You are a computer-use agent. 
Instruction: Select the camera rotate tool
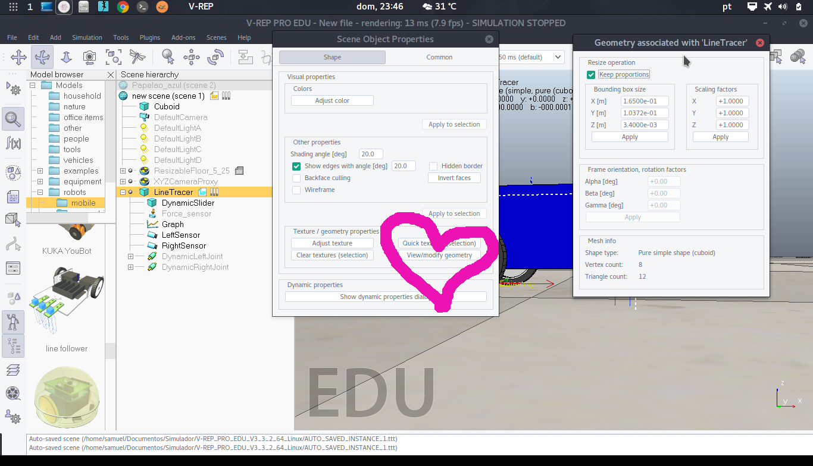click(42, 57)
